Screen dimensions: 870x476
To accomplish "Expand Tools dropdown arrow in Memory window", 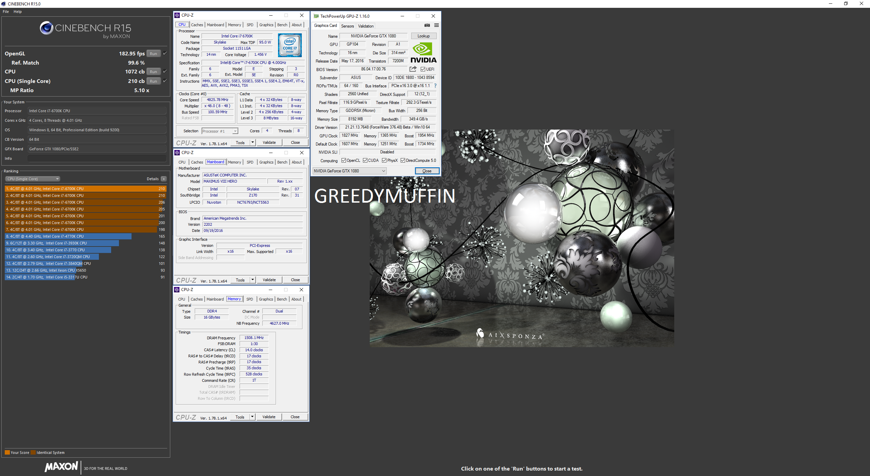I will coord(252,417).
